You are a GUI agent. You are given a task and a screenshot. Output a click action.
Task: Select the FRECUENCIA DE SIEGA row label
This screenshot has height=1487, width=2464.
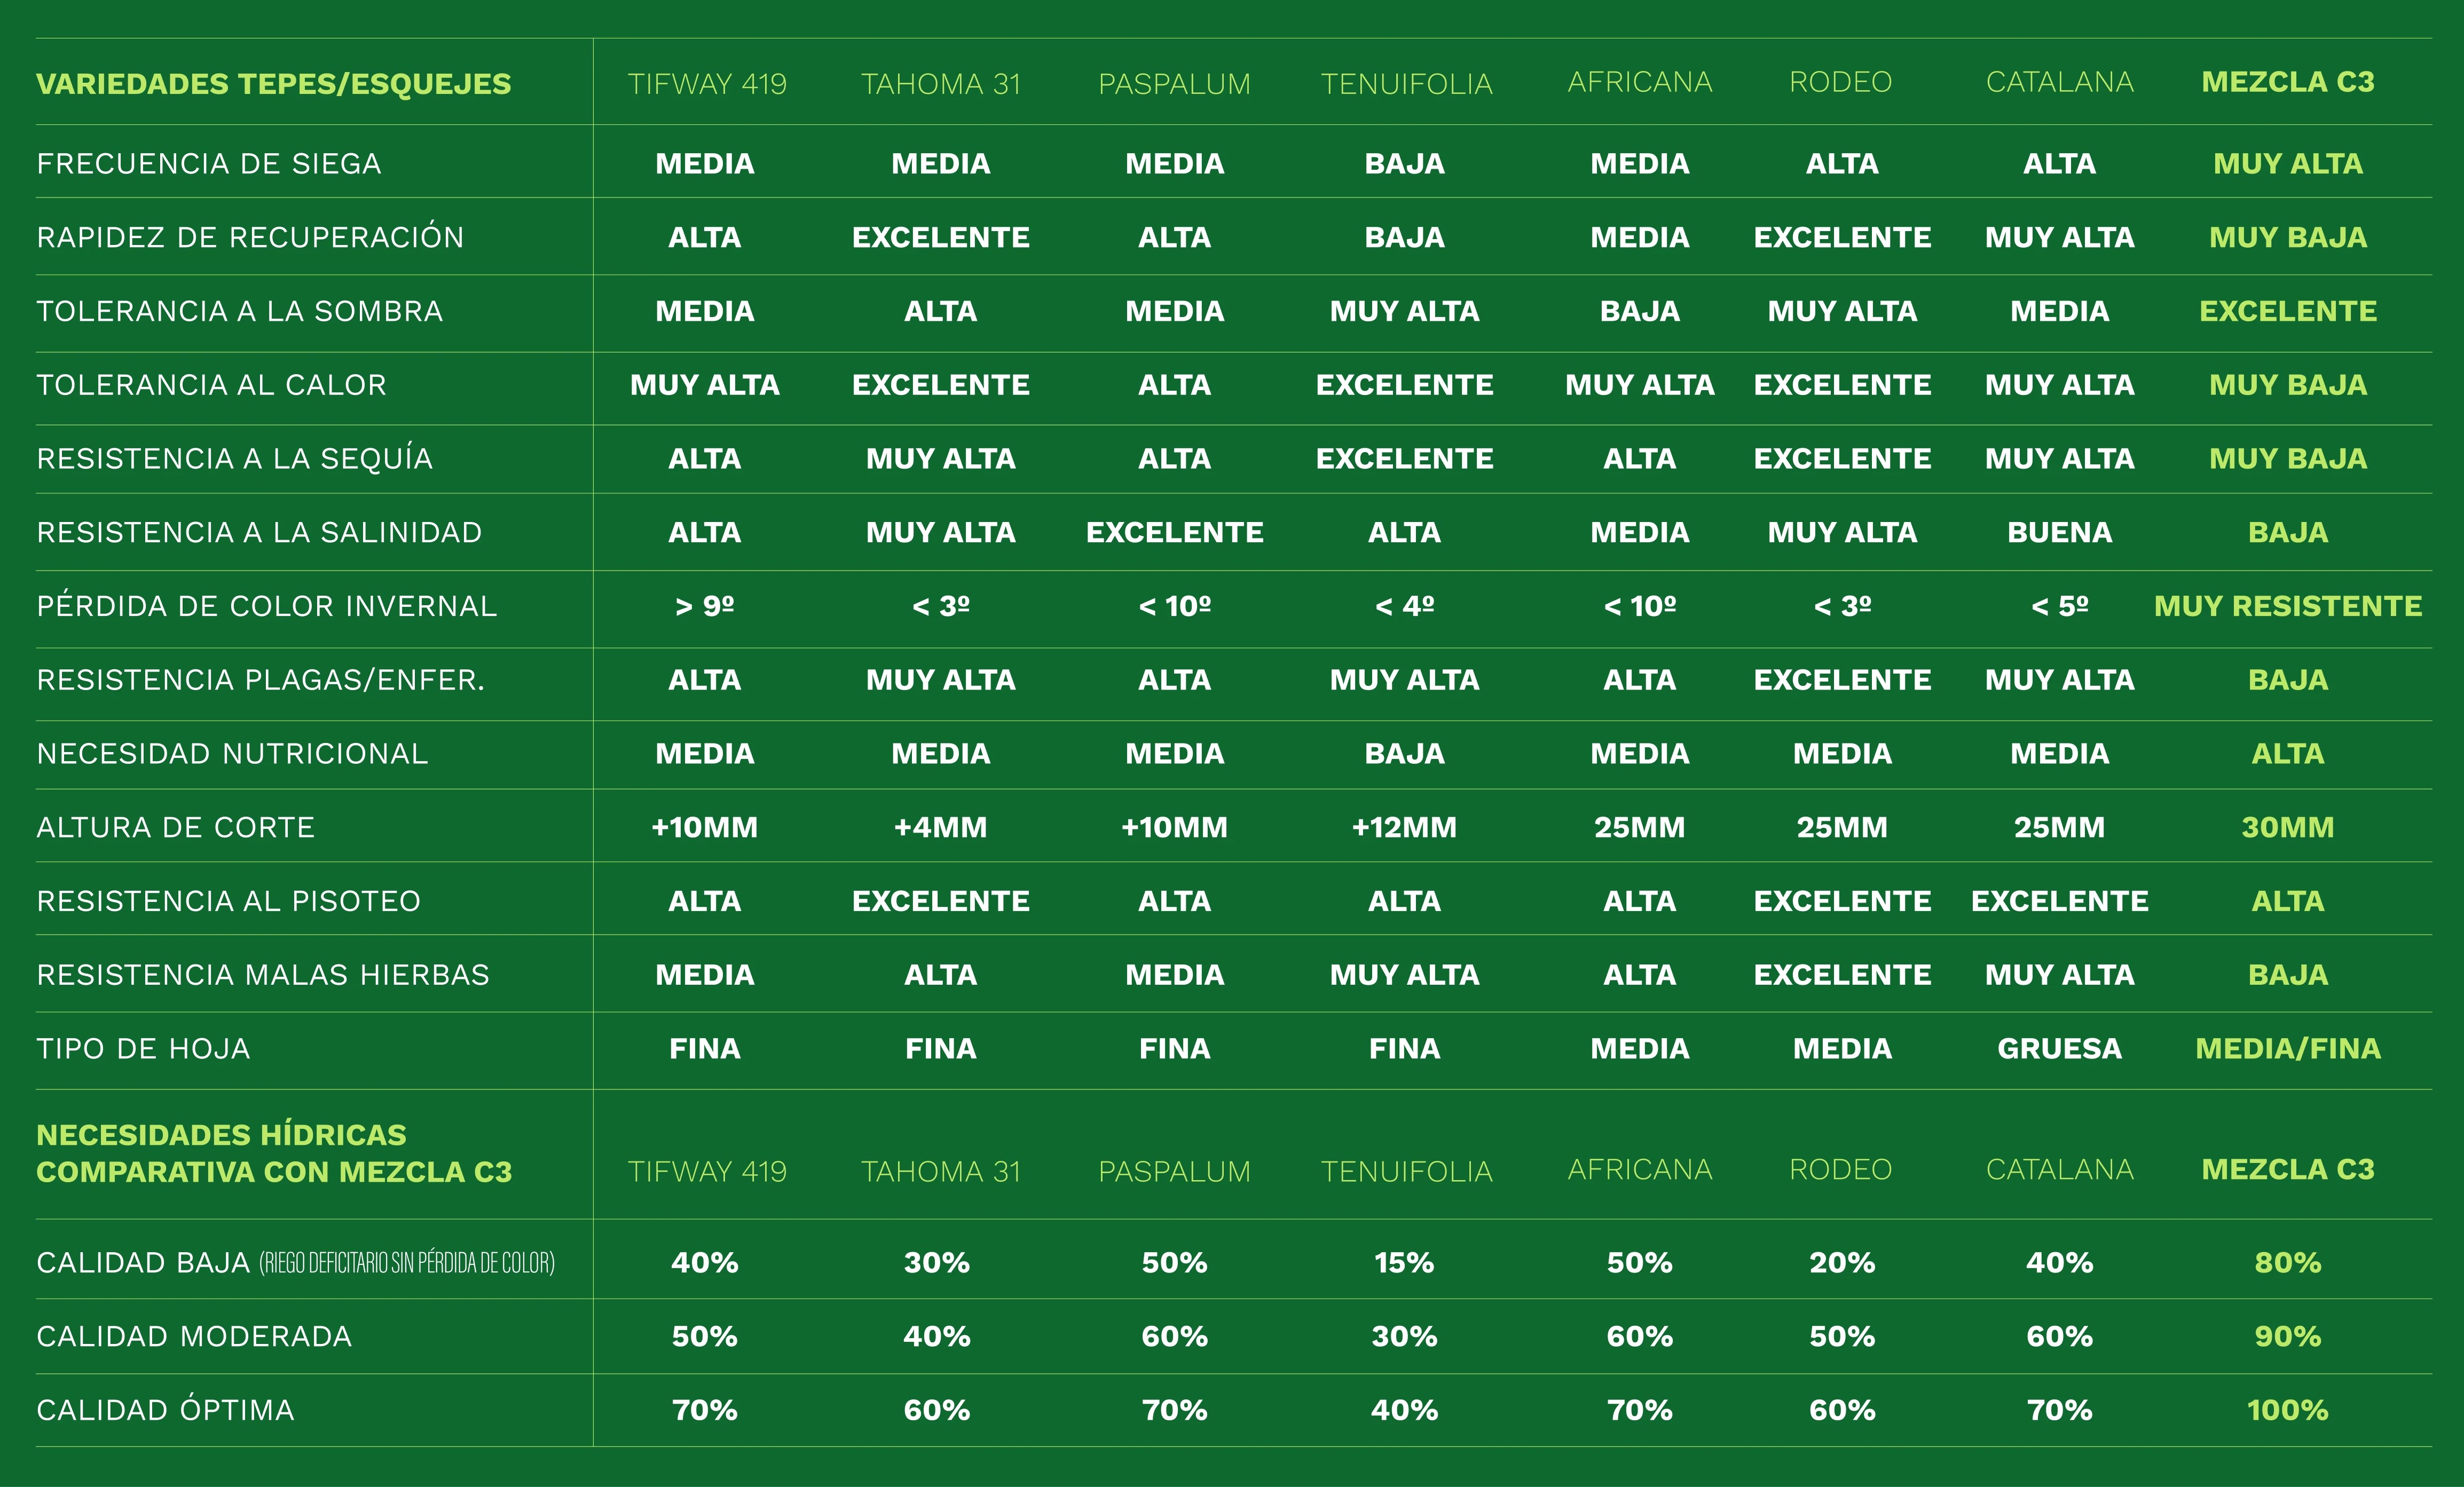[209, 164]
